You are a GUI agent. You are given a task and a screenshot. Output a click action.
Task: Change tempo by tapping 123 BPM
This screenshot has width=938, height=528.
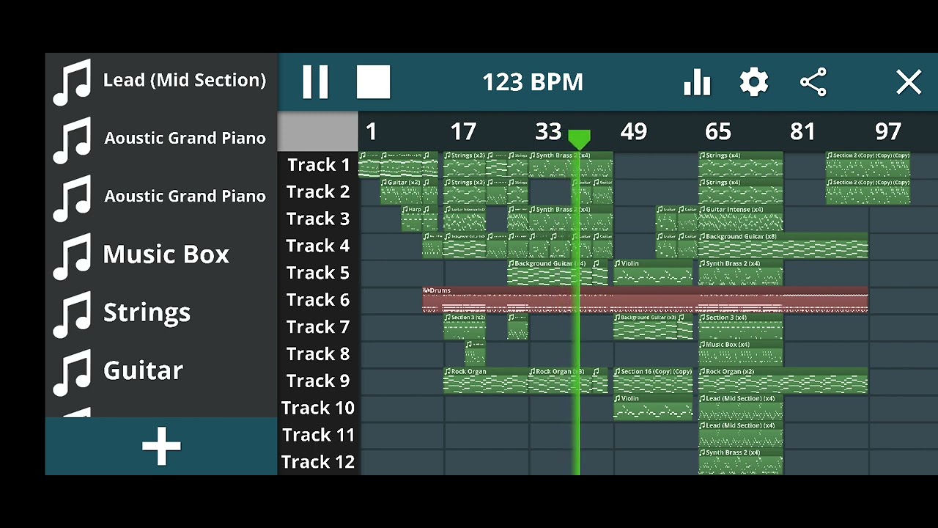point(533,82)
